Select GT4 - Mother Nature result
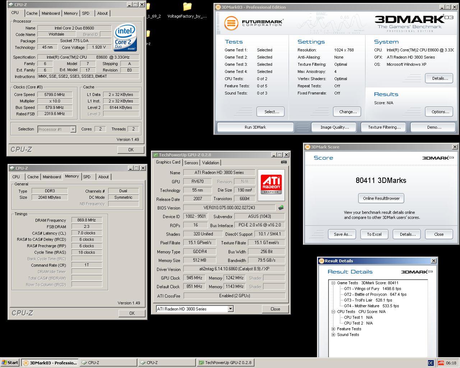Screen dimensions: 460x368 (371, 306)
